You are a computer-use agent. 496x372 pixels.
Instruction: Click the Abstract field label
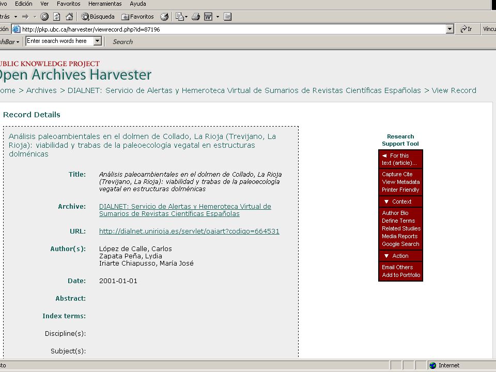tap(71, 299)
